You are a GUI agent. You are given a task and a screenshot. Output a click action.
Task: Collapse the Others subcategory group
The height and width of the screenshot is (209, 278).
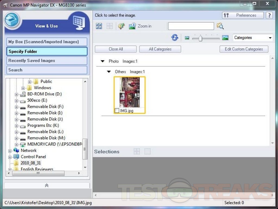point(109,72)
